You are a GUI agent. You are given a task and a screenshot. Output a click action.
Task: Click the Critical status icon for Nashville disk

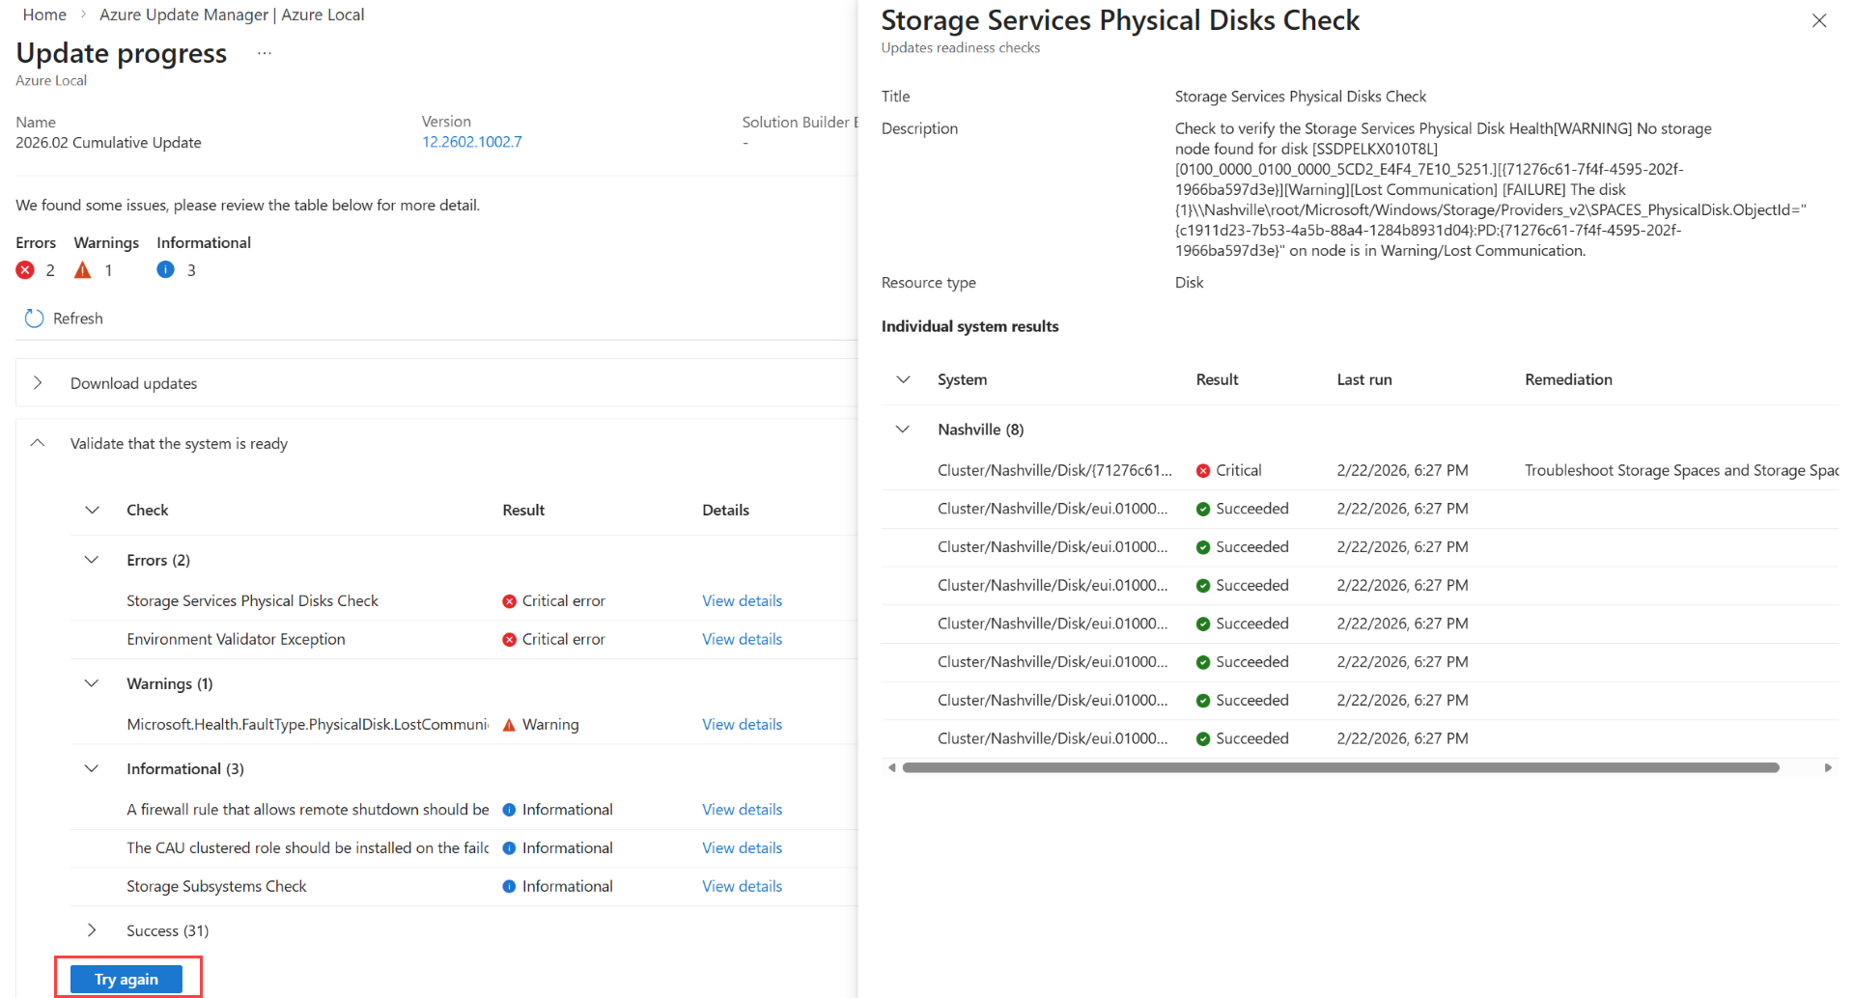(x=1203, y=471)
